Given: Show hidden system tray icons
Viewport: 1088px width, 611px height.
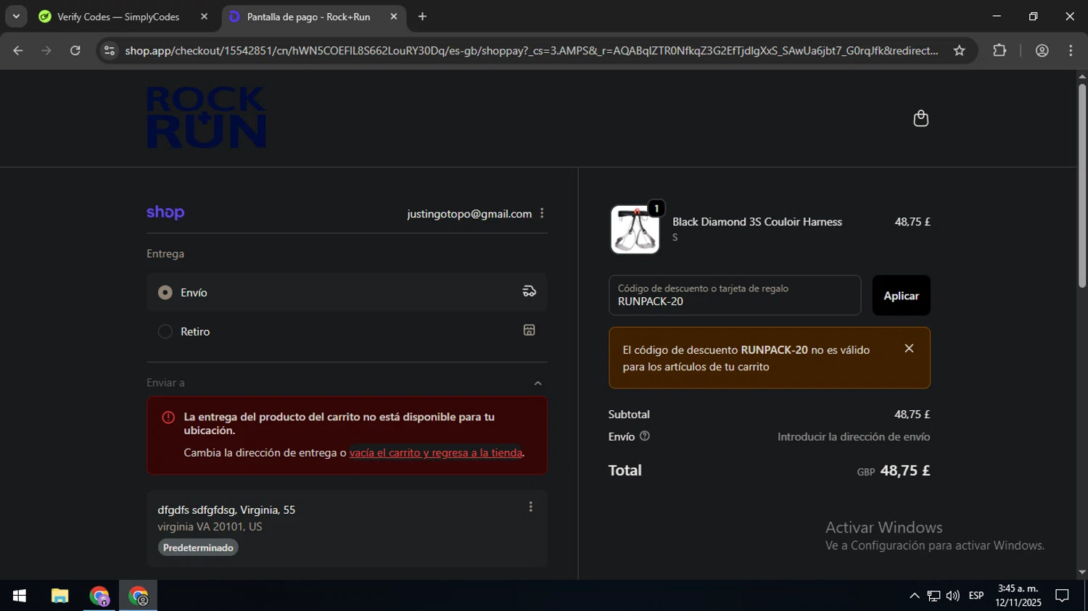Looking at the screenshot, I should [x=914, y=596].
